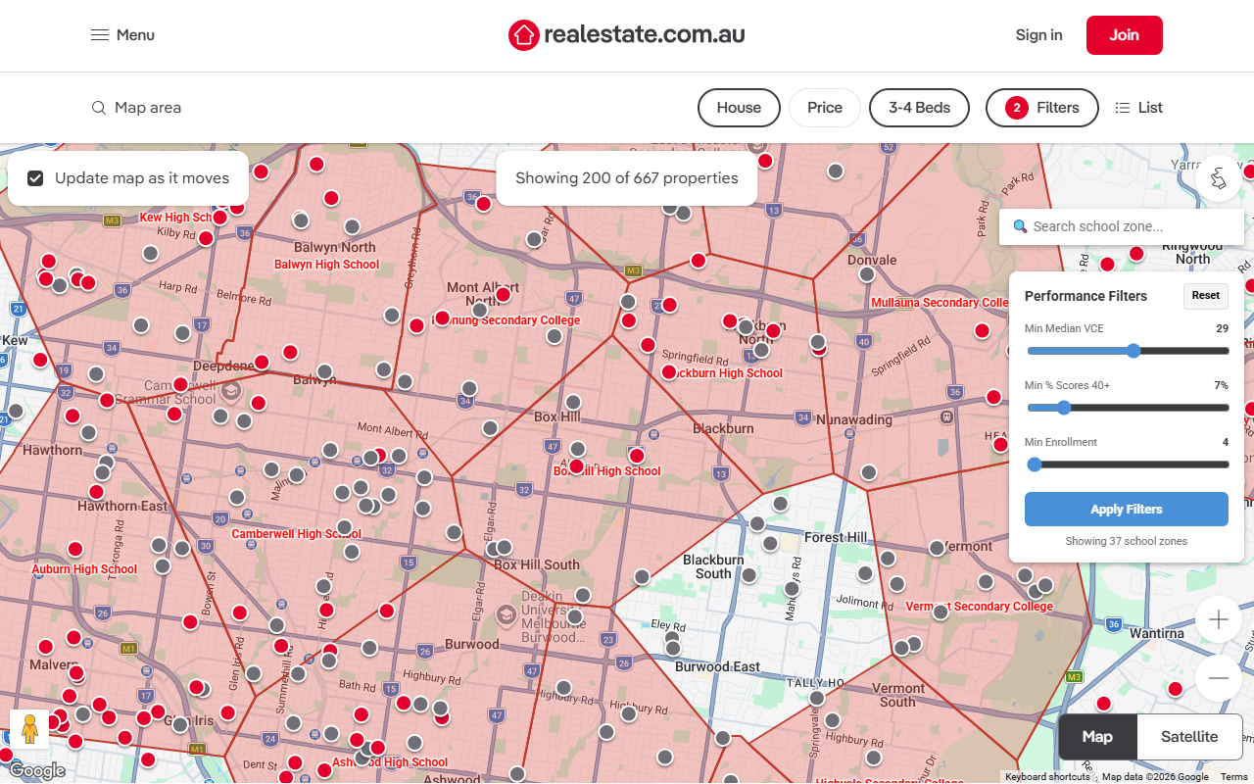Open the 3-4 Beds filter
This screenshot has height=784, width=1254.
click(x=919, y=108)
